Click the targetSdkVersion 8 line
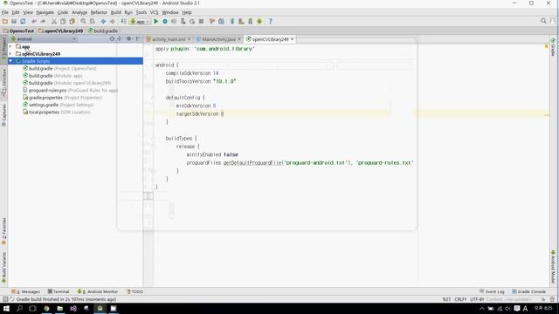559x314 pixels. (x=200, y=114)
